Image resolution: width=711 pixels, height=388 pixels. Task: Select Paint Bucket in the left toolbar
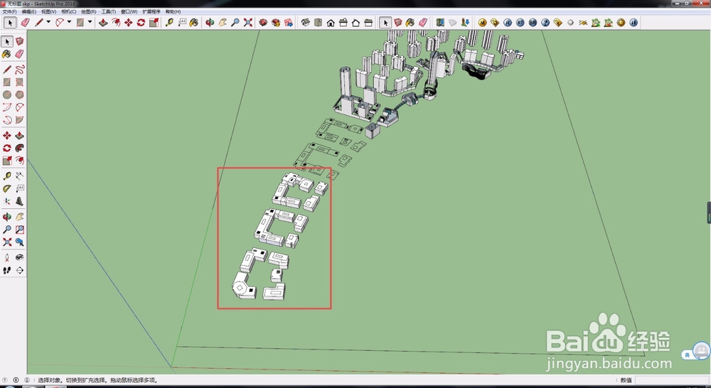coord(7,55)
